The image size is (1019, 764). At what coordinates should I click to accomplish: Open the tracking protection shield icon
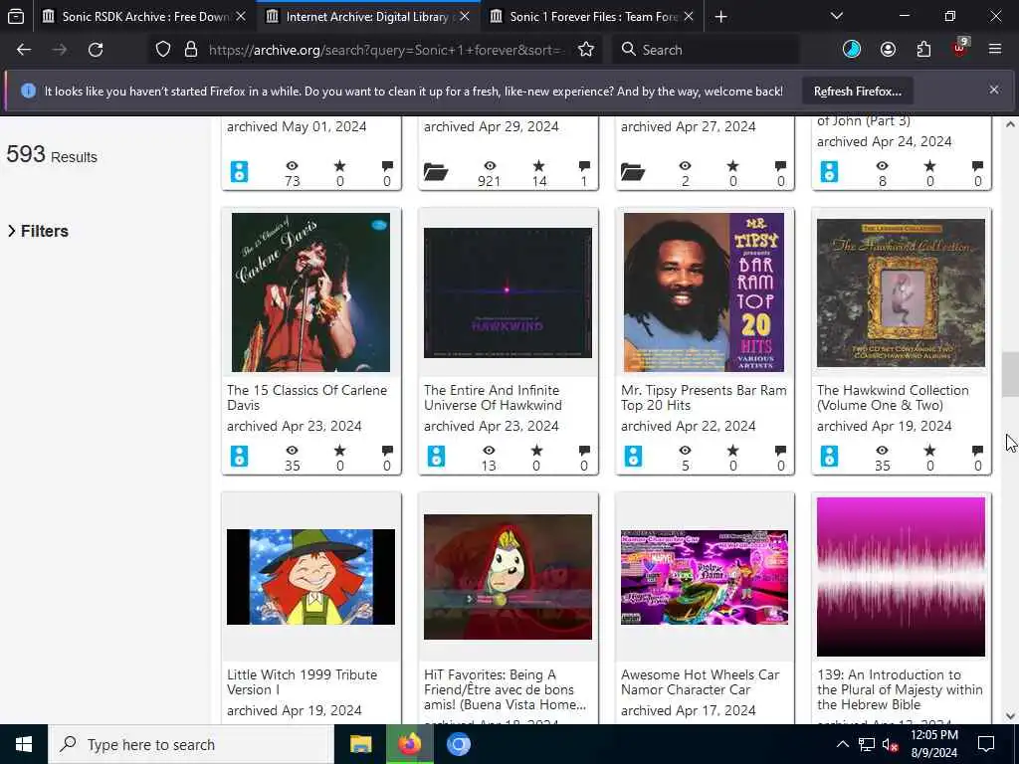click(163, 50)
